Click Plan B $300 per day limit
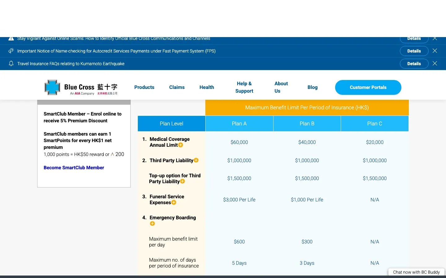 point(307,242)
